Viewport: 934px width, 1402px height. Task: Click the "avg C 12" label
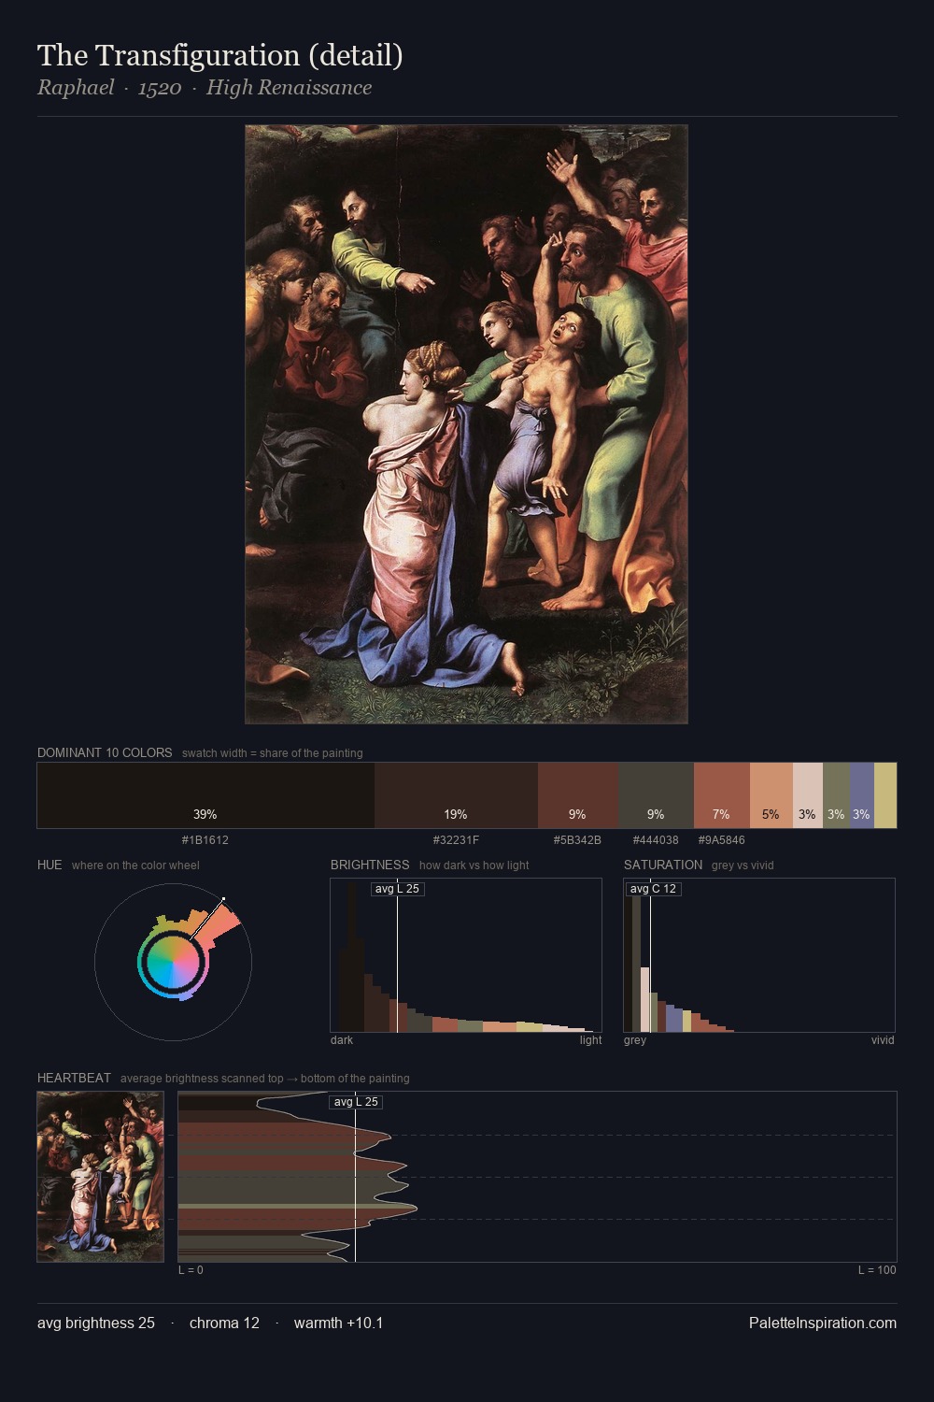(653, 889)
